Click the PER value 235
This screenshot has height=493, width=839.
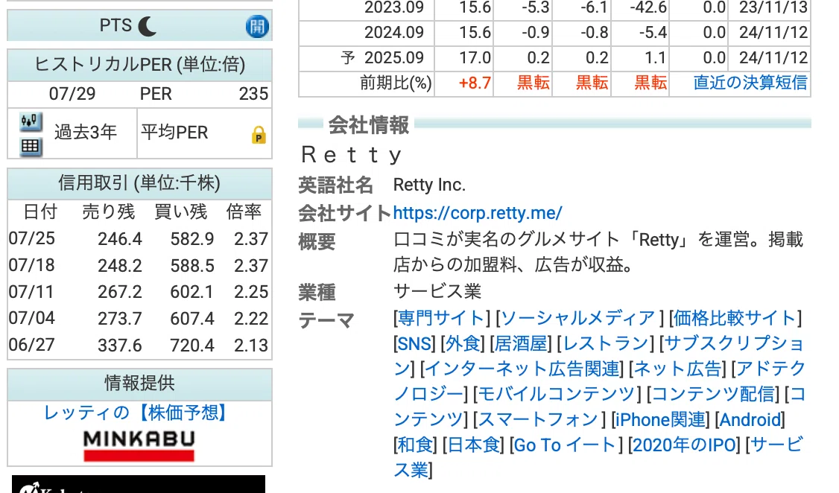(253, 94)
